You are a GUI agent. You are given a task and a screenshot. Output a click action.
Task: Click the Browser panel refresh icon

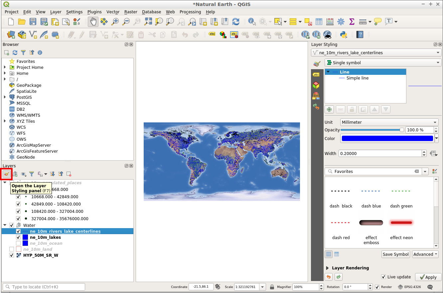pos(15,53)
